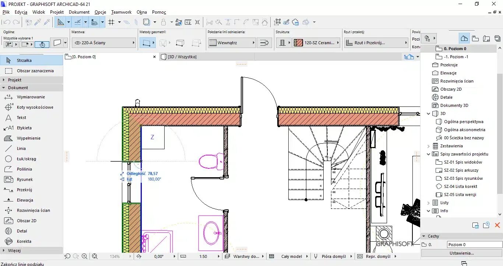Open the Teamwork menu
Viewport: 503px width, 266px height.
[x=121, y=12]
